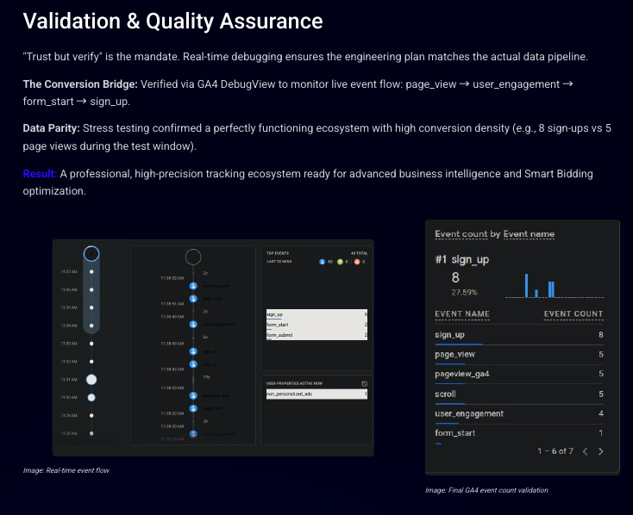The image size is (633, 515).
Task: Click the next page arrow in event table
Action: [x=601, y=451]
